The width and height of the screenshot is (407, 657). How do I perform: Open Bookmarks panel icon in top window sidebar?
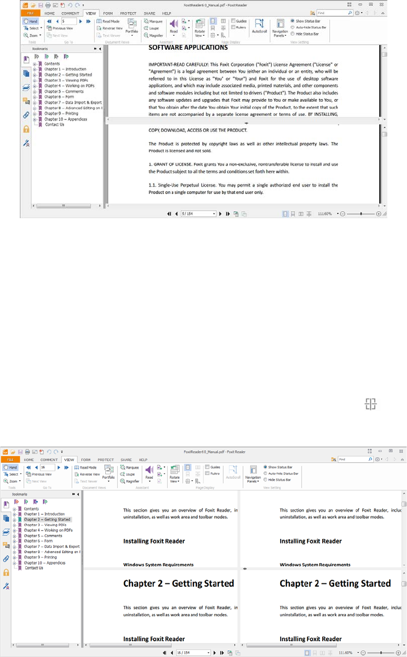pyautogui.click(x=26, y=60)
